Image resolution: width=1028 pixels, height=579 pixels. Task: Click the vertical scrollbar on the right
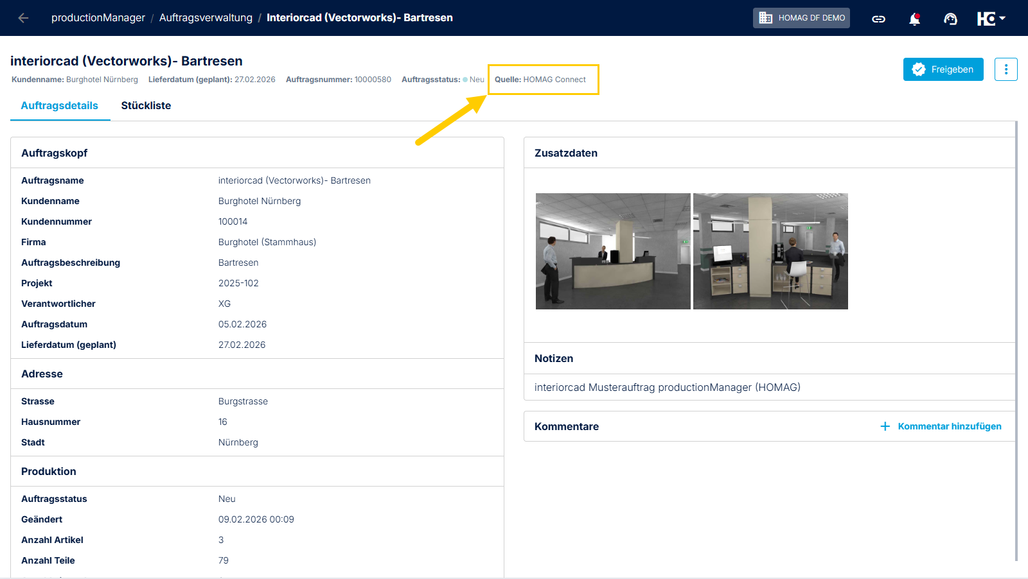(x=1016, y=340)
